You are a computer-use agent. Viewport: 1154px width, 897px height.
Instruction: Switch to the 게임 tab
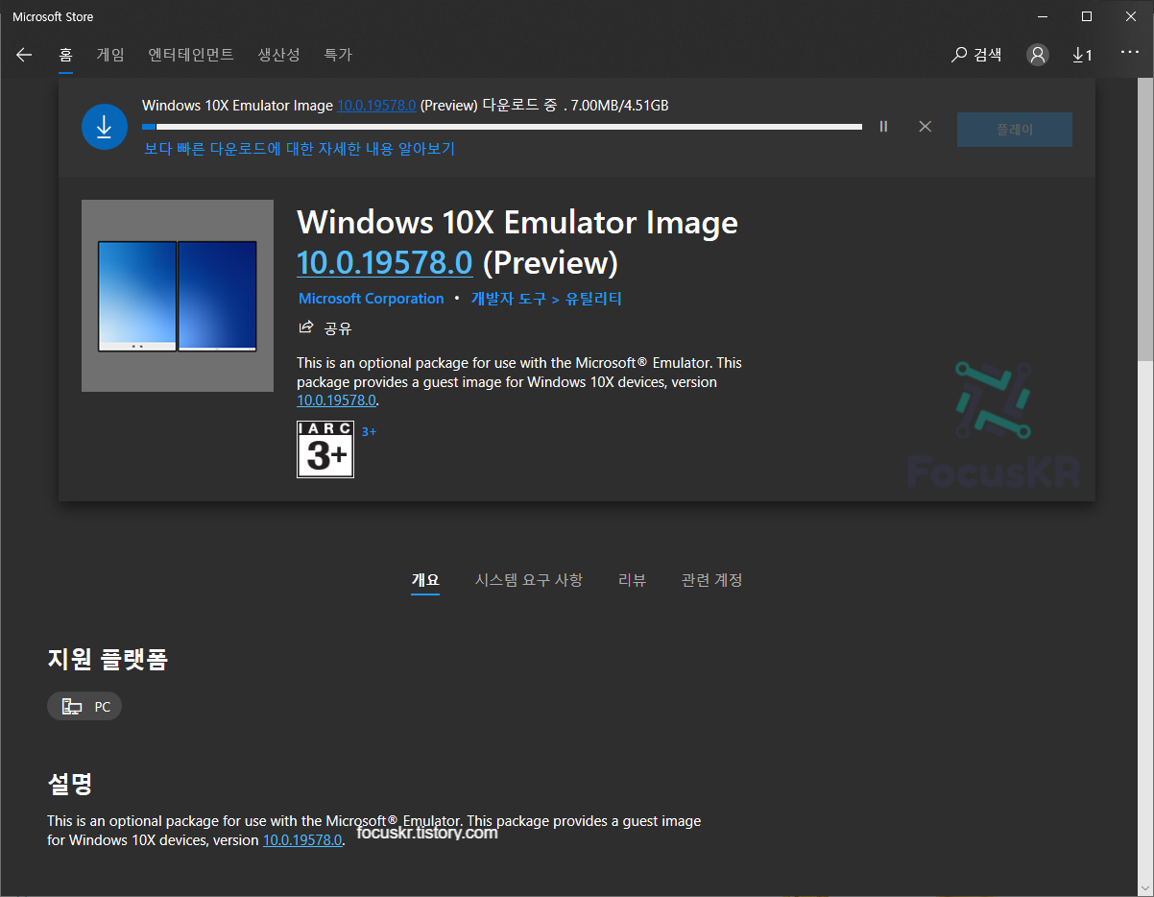coord(110,55)
